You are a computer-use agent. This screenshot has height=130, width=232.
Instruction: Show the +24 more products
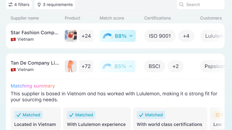(86, 36)
